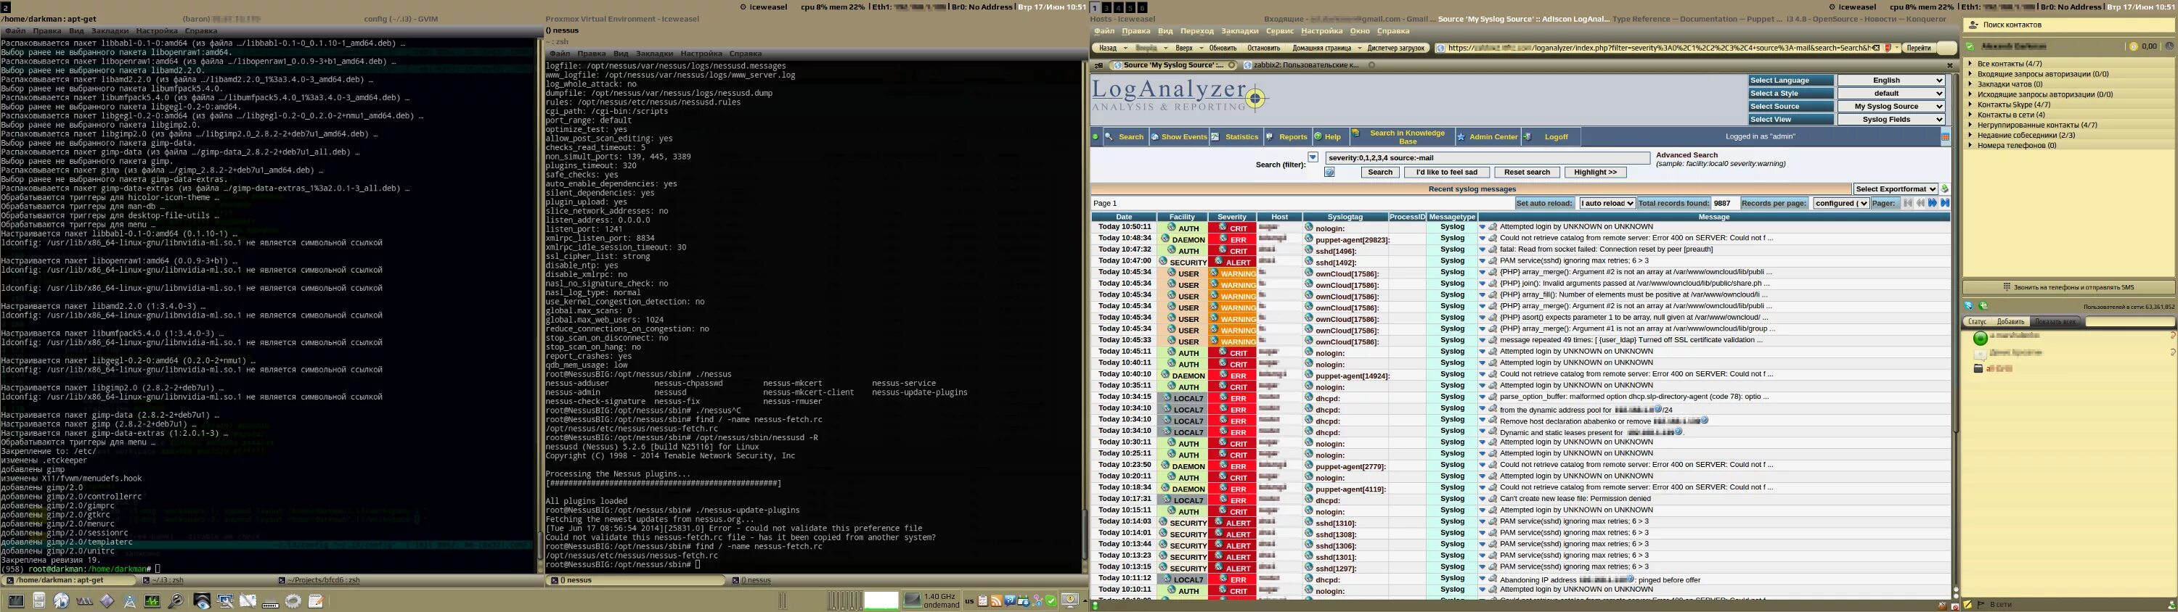Open magnifier search icon in bottom panel
The height and width of the screenshot is (612, 2178).
tap(175, 601)
